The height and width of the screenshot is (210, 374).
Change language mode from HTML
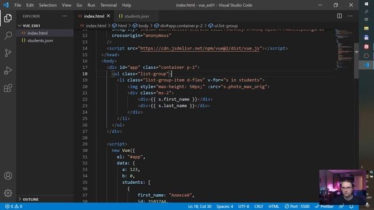tap(273, 206)
